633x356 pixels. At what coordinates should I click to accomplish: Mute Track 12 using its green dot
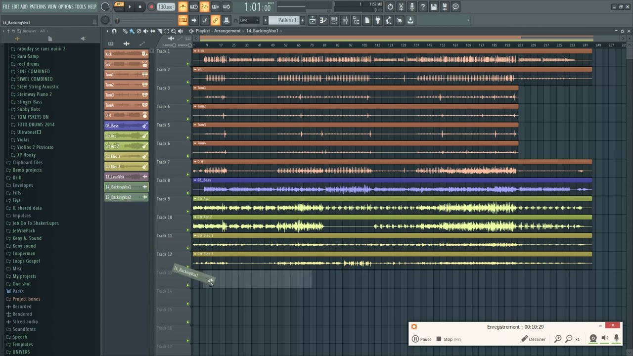click(x=187, y=267)
